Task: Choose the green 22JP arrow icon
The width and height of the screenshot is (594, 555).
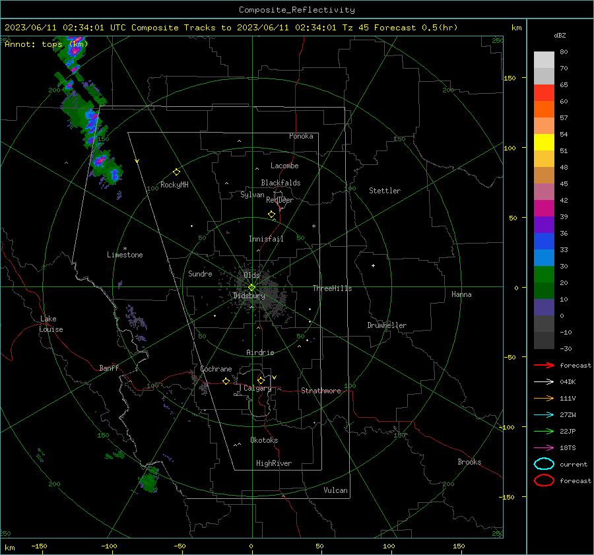Action: 544,431
